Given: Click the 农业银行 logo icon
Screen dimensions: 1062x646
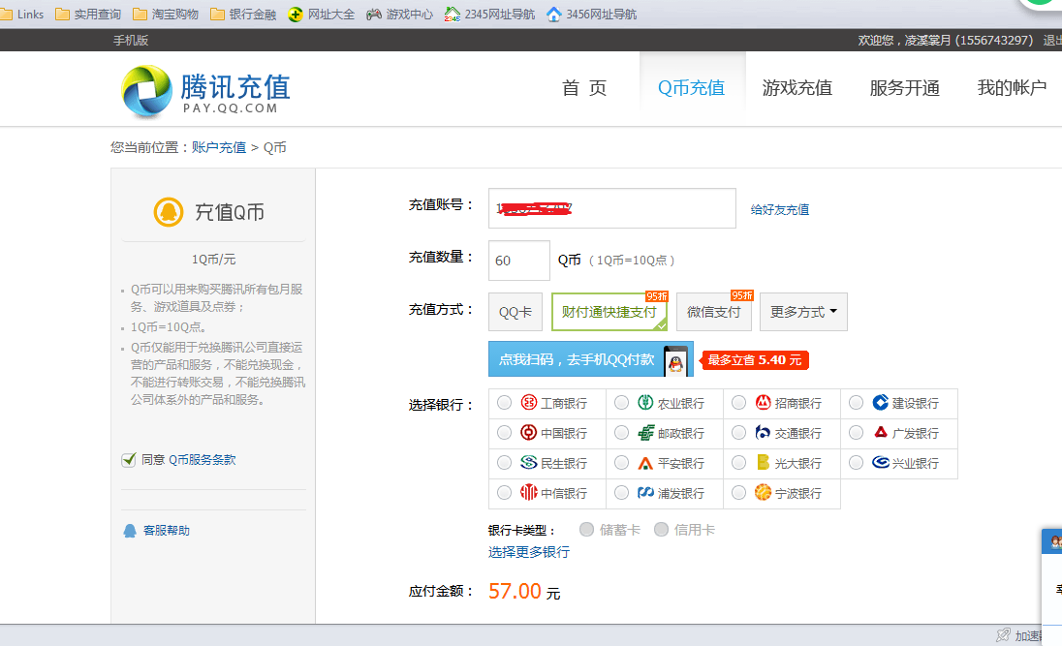Looking at the screenshot, I should pos(645,402).
